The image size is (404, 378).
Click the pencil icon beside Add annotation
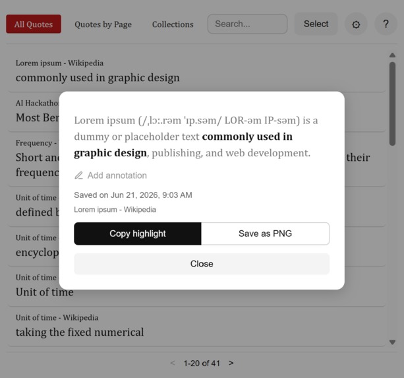pos(78,175)
